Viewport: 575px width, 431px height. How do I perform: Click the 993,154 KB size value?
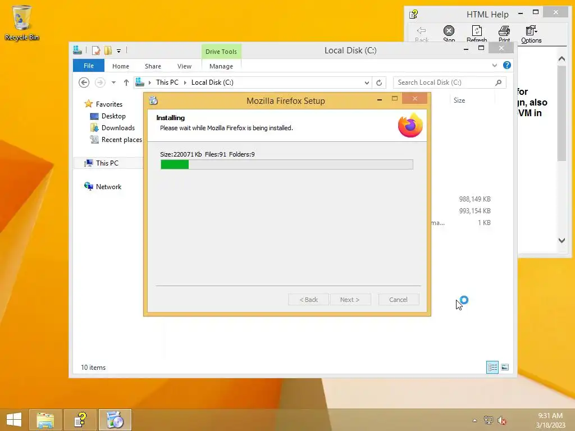coord(474,211)
